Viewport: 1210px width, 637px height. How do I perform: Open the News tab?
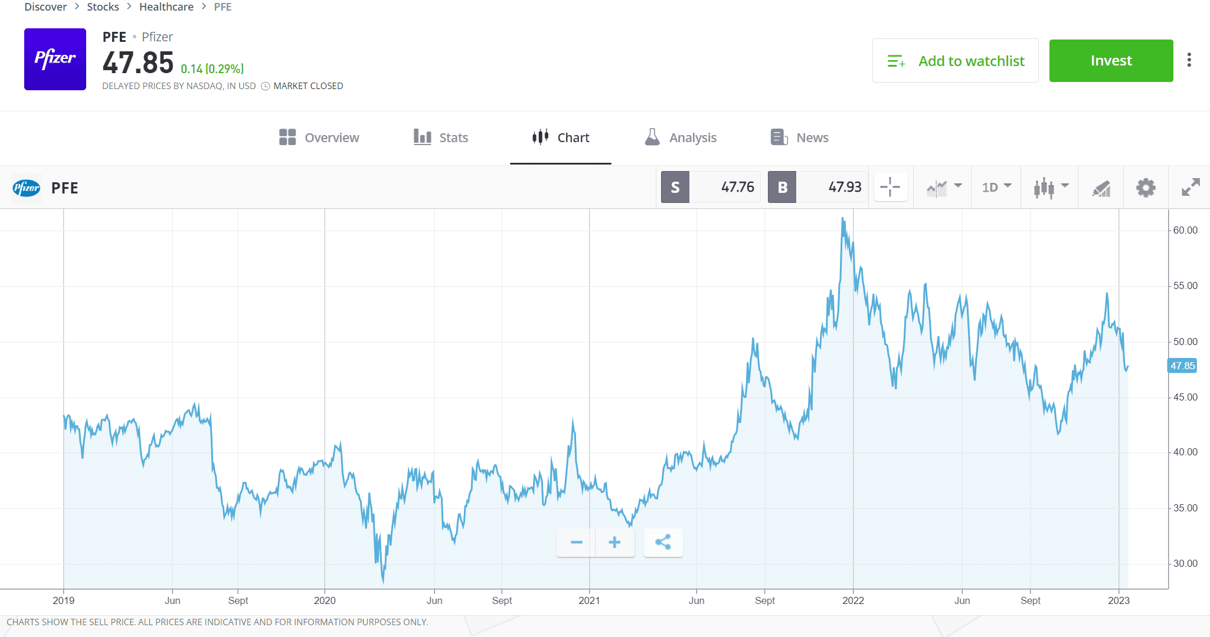click(x=799, y=137)
